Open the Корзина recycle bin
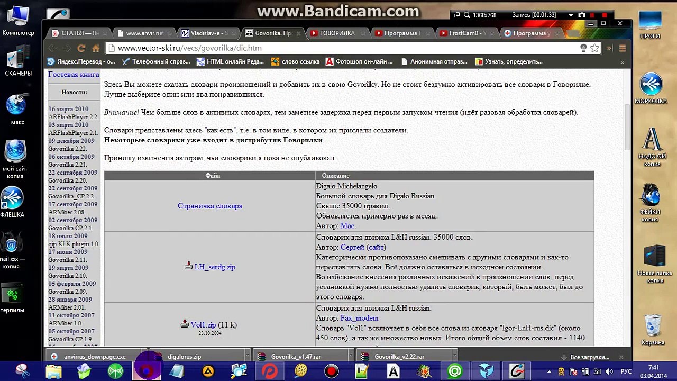This screenshot has height=381, width=677. tap(653, 330)
